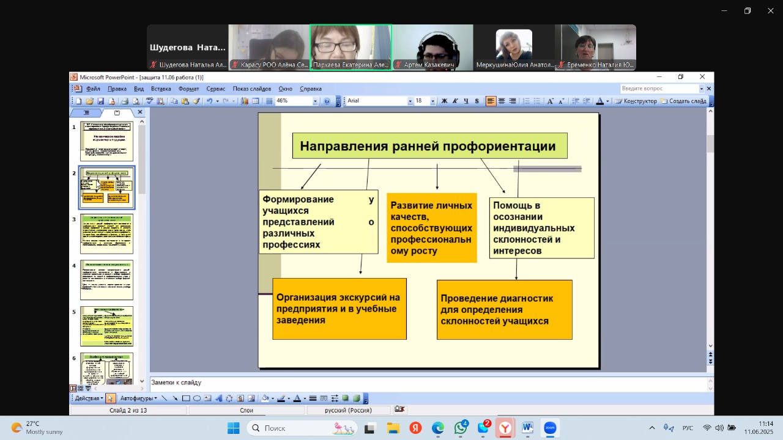Click the Increase font size icon

(550, 101)
